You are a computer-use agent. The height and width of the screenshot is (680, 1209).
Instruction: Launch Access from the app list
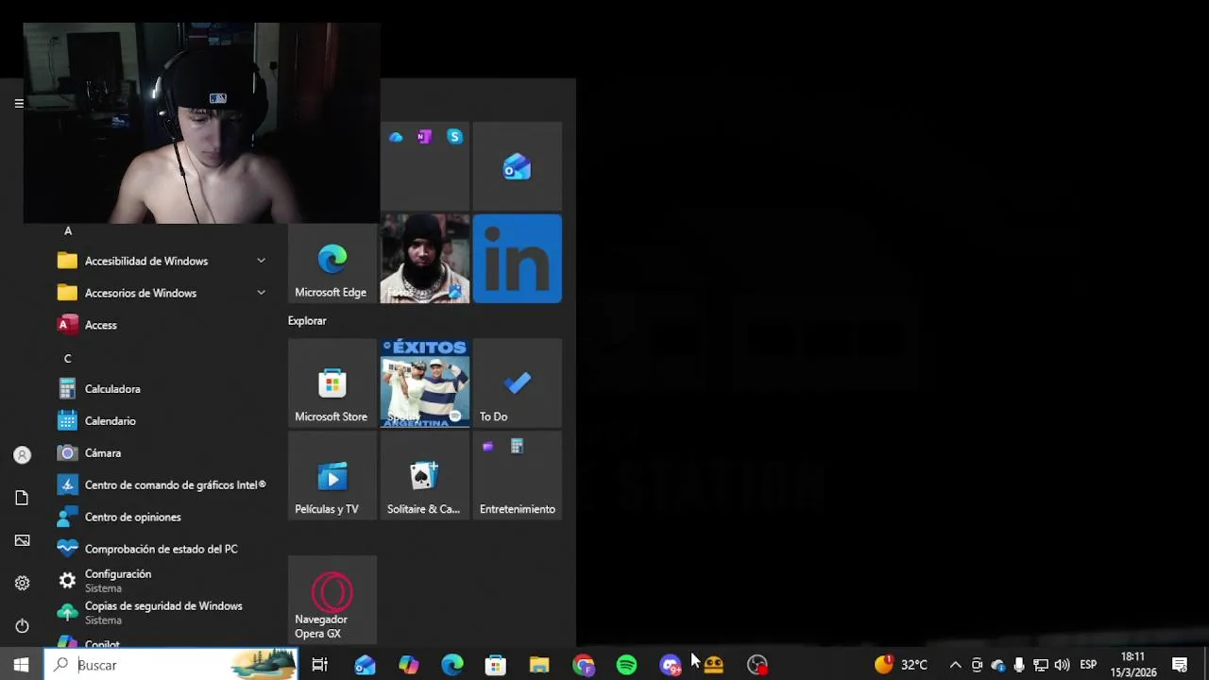pyautogui.click(x=162, y=325)
